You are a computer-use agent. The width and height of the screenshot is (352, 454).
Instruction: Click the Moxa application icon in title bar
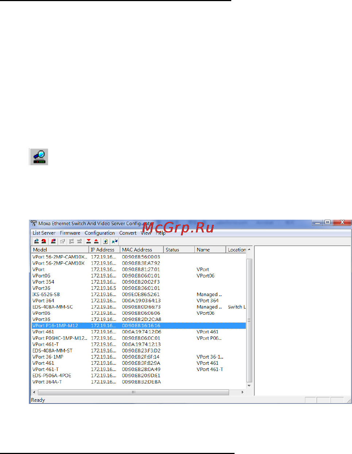click(34, 223)
